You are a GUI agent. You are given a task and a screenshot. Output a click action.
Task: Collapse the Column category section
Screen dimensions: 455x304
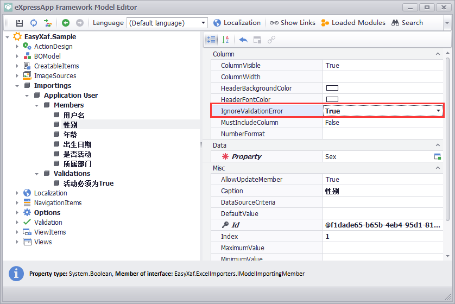(x=438, y=54)
